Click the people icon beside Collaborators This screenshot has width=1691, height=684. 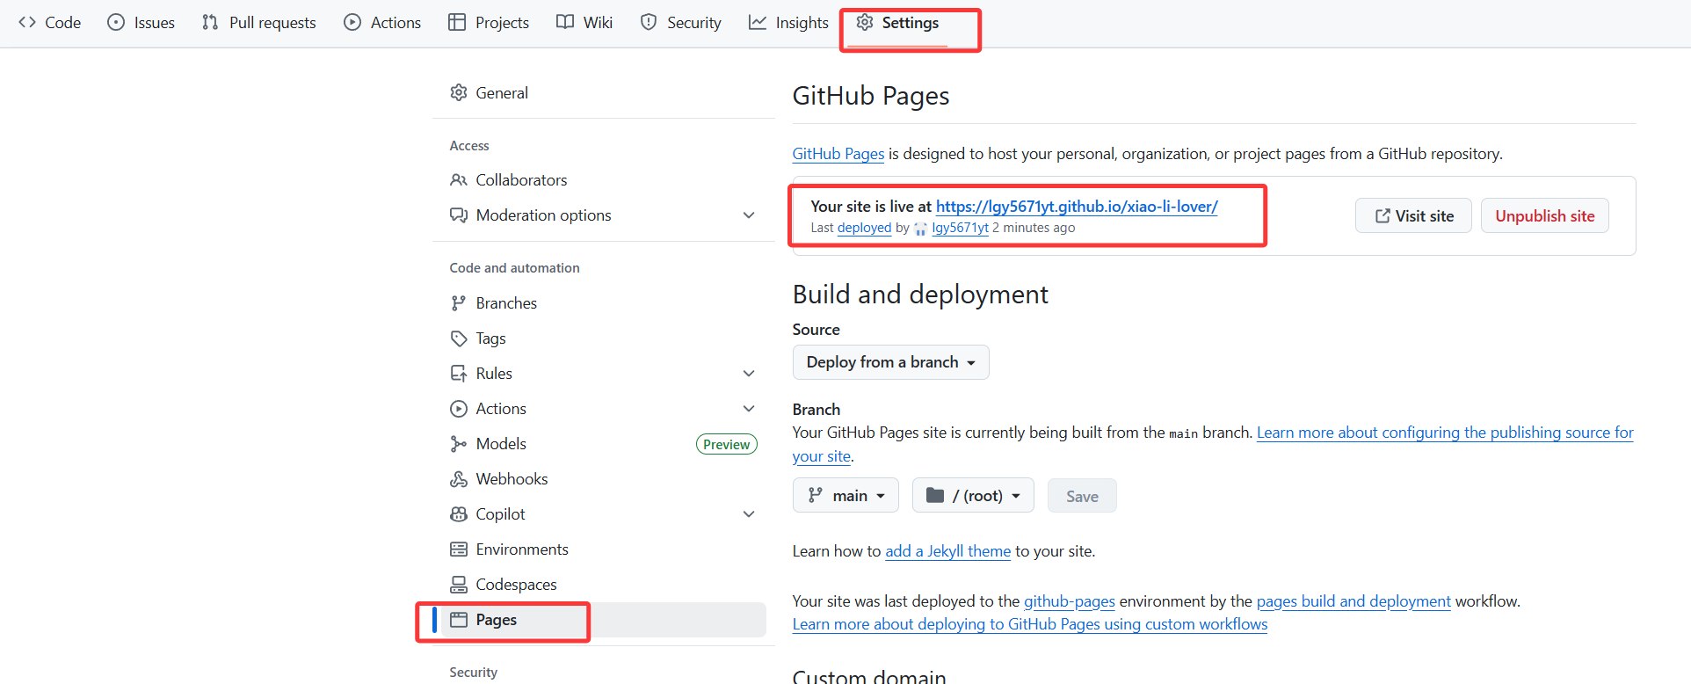459,180
